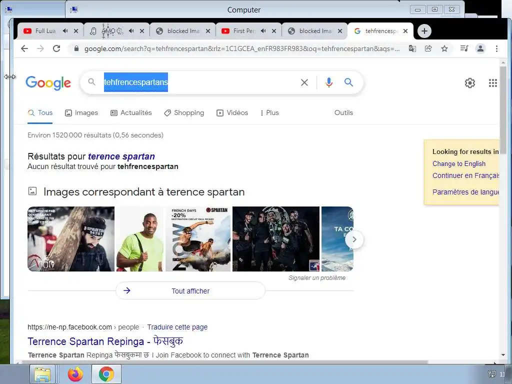The height and width of the screenshot is (384, 512).
Task: Select the Shopping search filter
Action: coord(184,113)
